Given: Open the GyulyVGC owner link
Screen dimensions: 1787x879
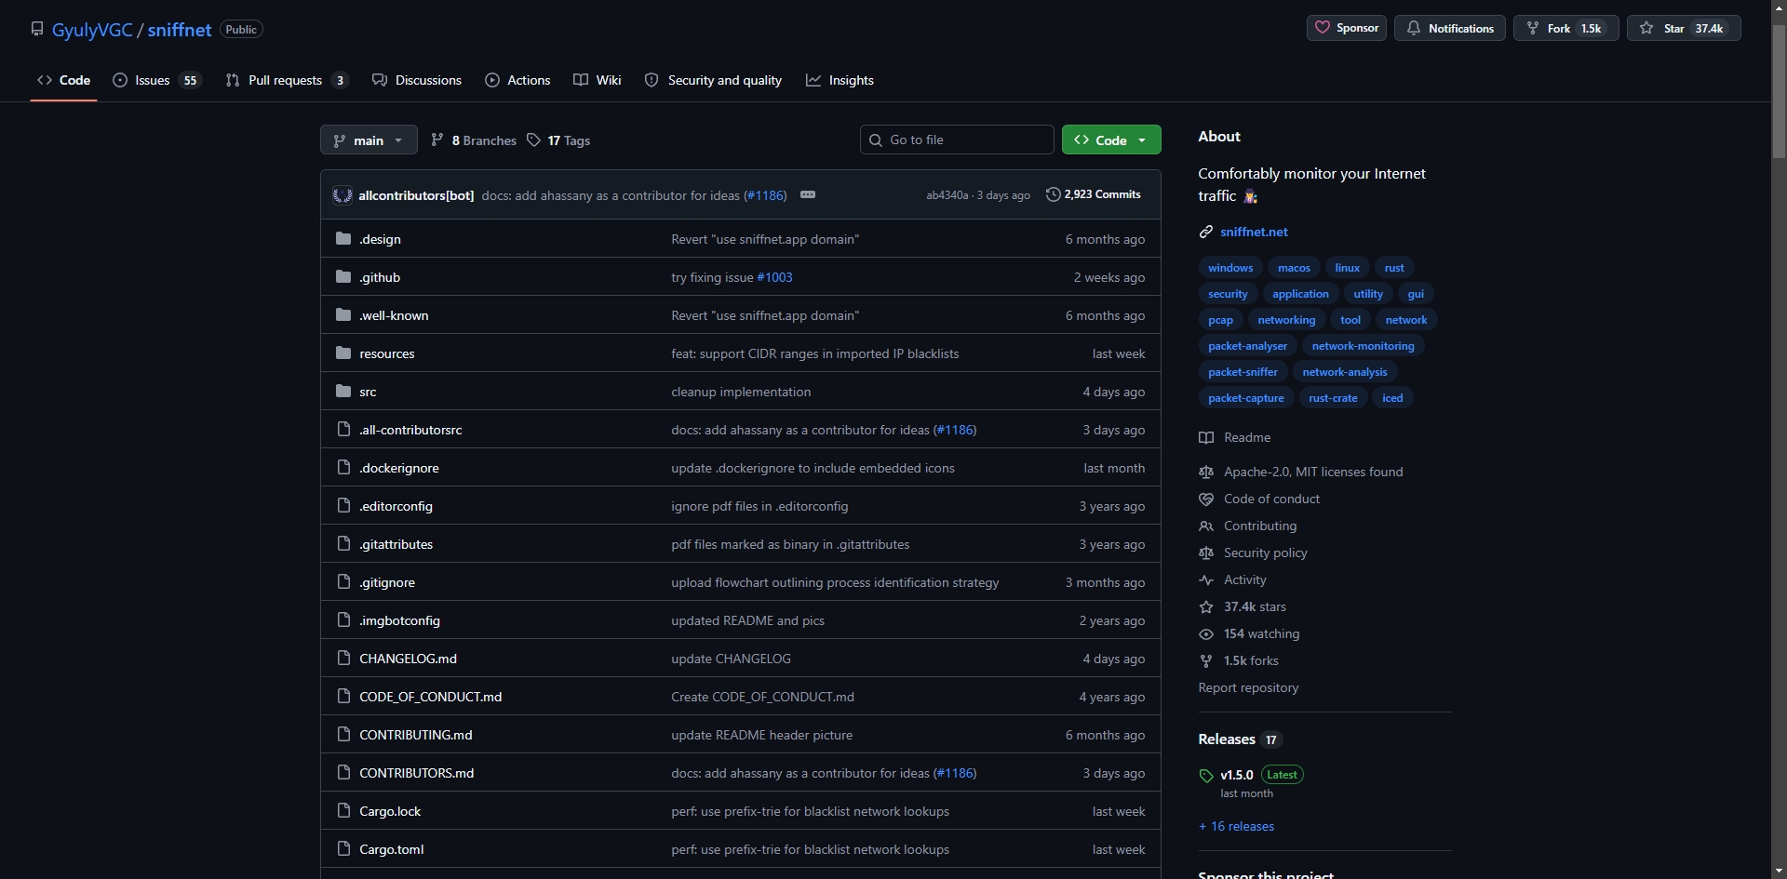Looking at the screenshot, I should point(92,30).
